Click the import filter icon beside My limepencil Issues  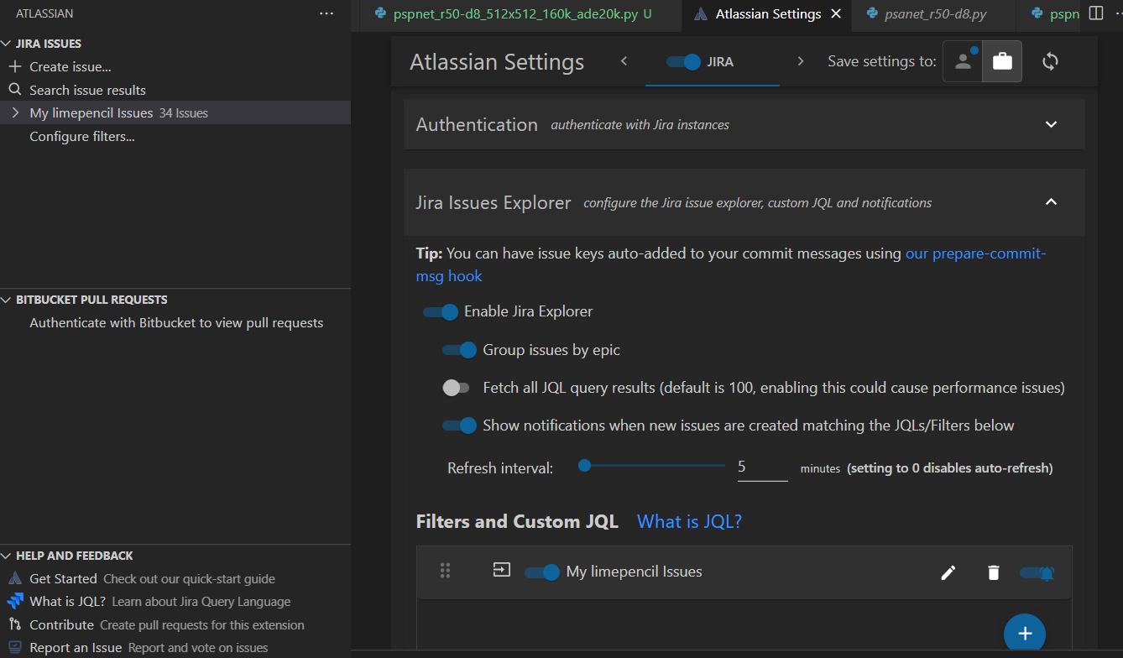click(501, 570)
